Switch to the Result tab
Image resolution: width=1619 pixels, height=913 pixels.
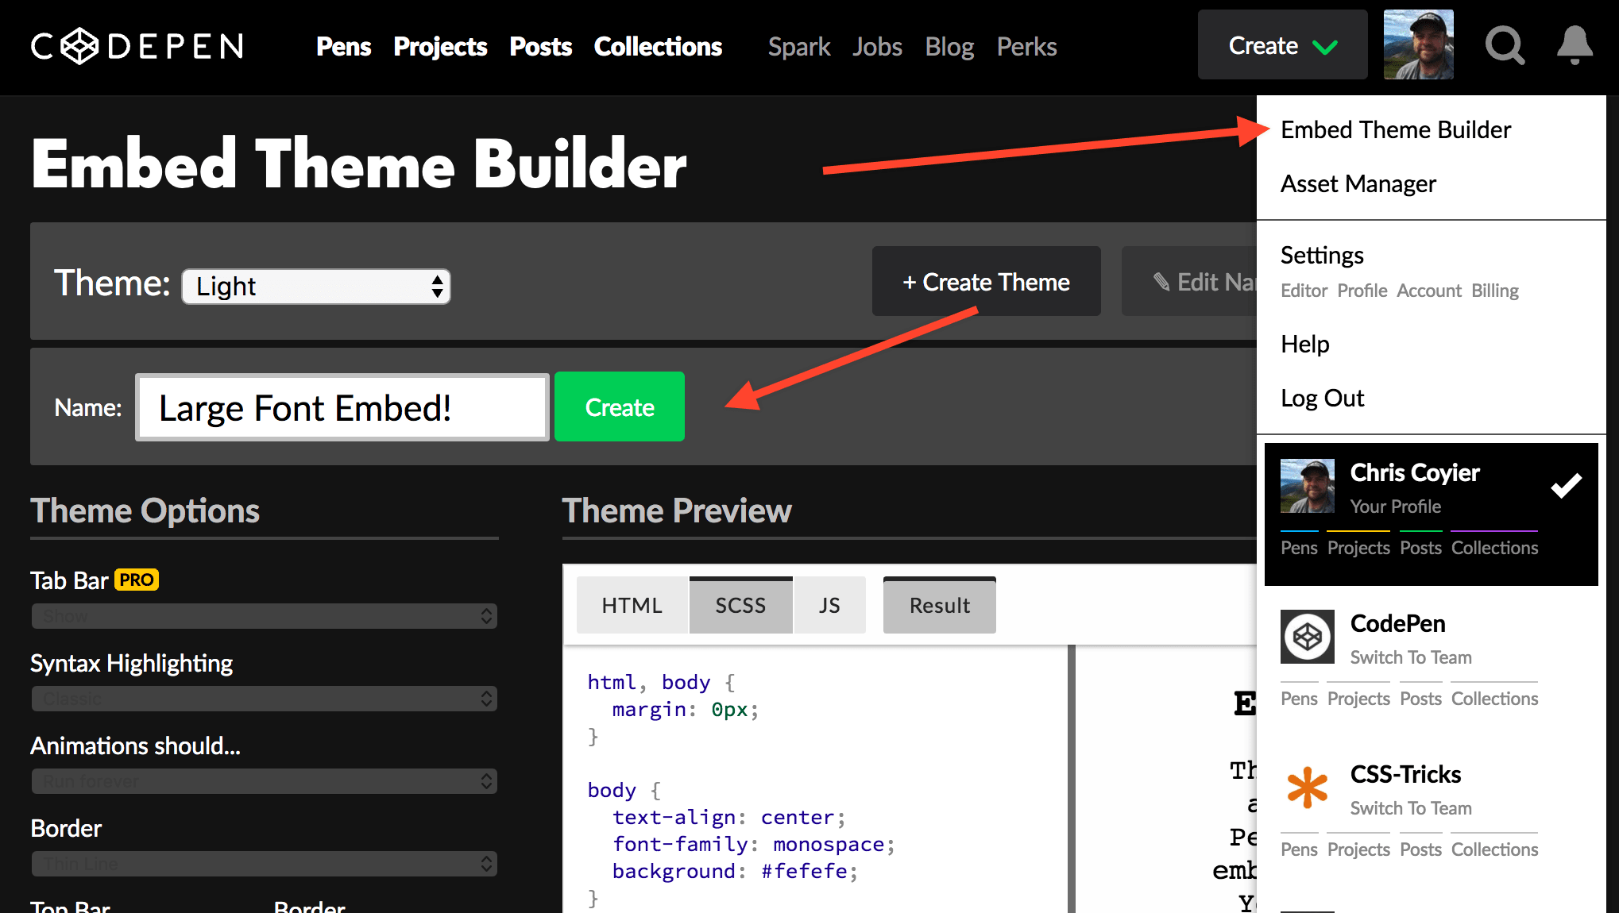(939, 605)
